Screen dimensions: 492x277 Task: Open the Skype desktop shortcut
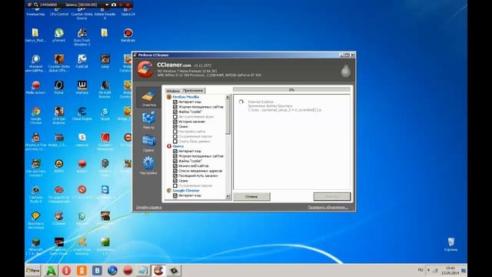pos(105,113)
